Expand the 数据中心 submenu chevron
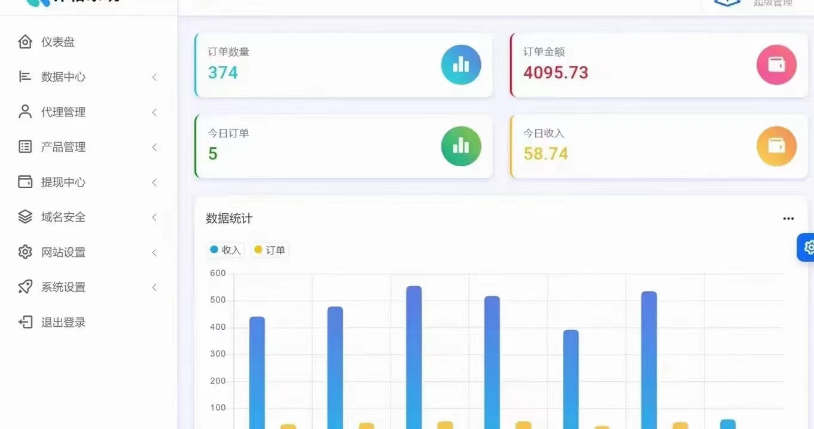This screenshot has height=429, width=814. click(x=154, y=76)
